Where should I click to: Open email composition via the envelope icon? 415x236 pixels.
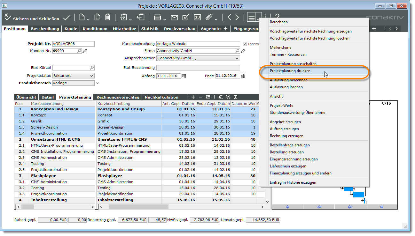(x=174, y=18)
